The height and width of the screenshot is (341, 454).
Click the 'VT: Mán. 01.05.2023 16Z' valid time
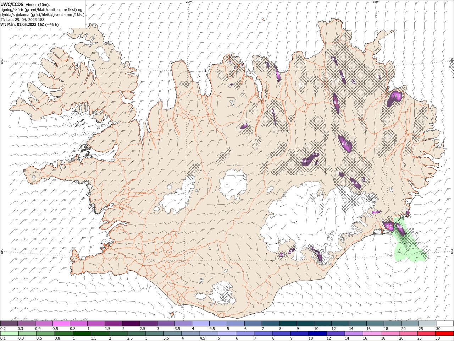[22, 25]
